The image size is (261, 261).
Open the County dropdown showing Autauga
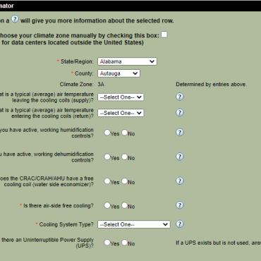pyautogui.click(x=119, y=73)
